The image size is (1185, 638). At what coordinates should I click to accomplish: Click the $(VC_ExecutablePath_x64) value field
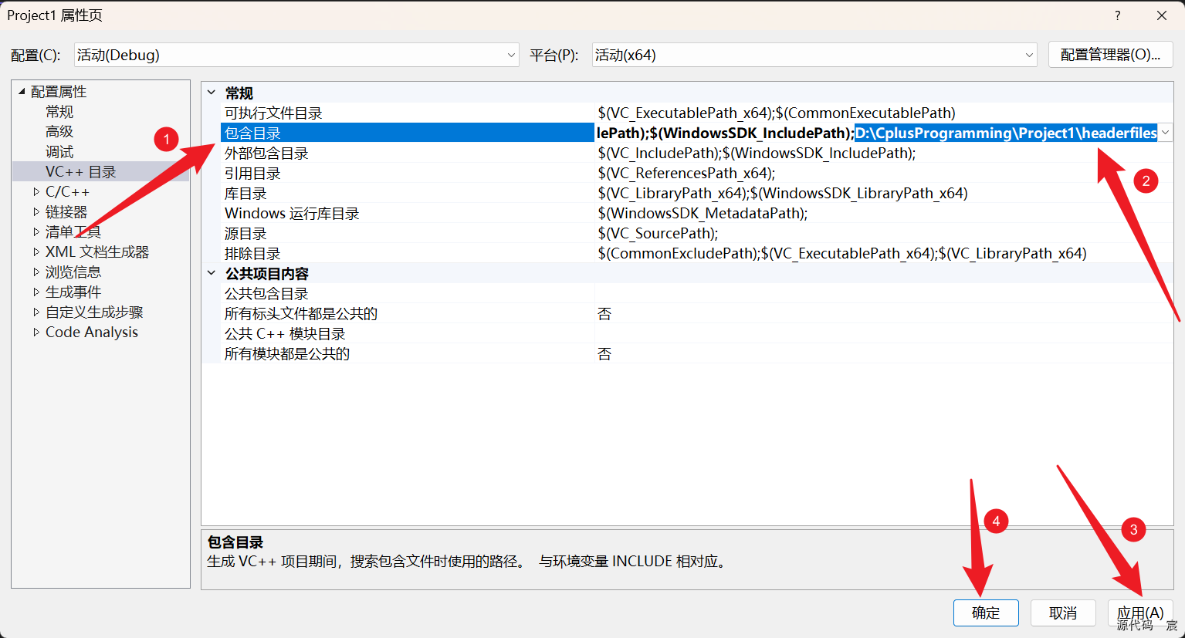(884, 113)
